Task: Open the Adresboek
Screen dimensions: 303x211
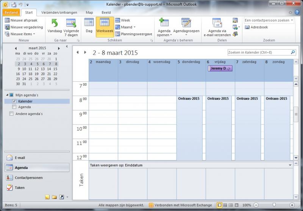Action: click(256, 27)
